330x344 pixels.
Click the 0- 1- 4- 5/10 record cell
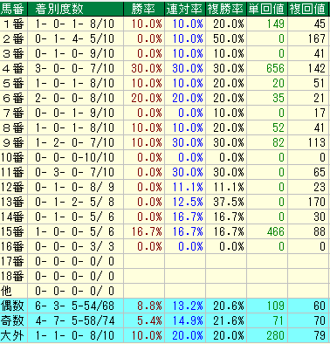coord(75,38)
